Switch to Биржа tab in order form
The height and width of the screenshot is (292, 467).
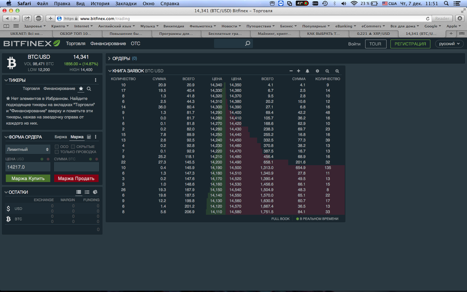pos(61,137)
